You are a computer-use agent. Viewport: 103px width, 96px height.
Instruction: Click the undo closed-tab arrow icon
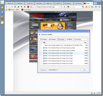22,7
